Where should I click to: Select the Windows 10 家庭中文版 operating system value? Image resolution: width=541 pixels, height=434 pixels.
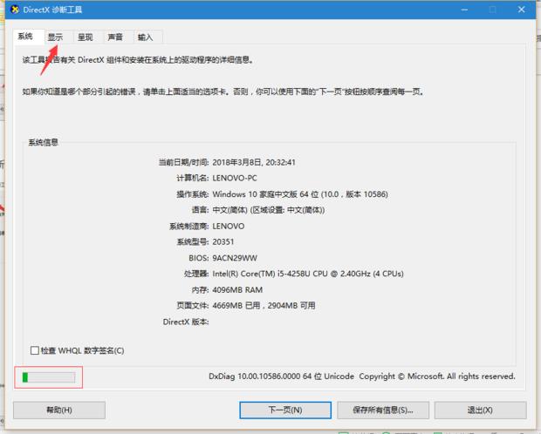point(300,194)
